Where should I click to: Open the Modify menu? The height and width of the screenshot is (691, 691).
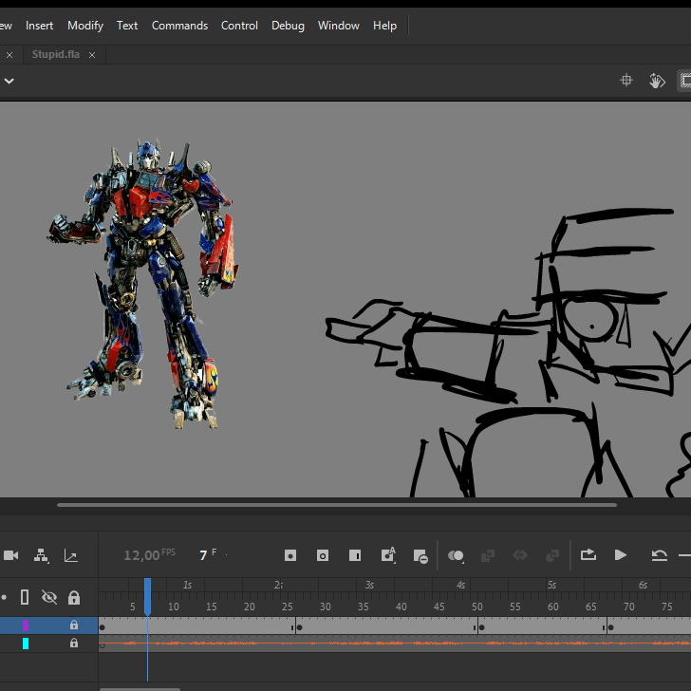click(x=85, y=26)
